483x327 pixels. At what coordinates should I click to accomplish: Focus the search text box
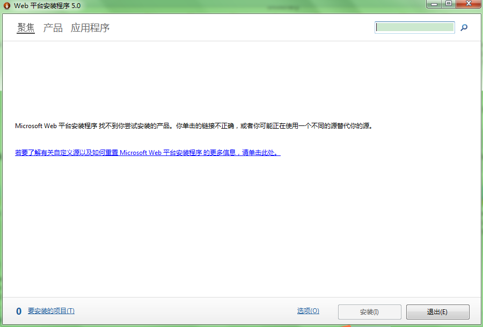tap(415, 27)
